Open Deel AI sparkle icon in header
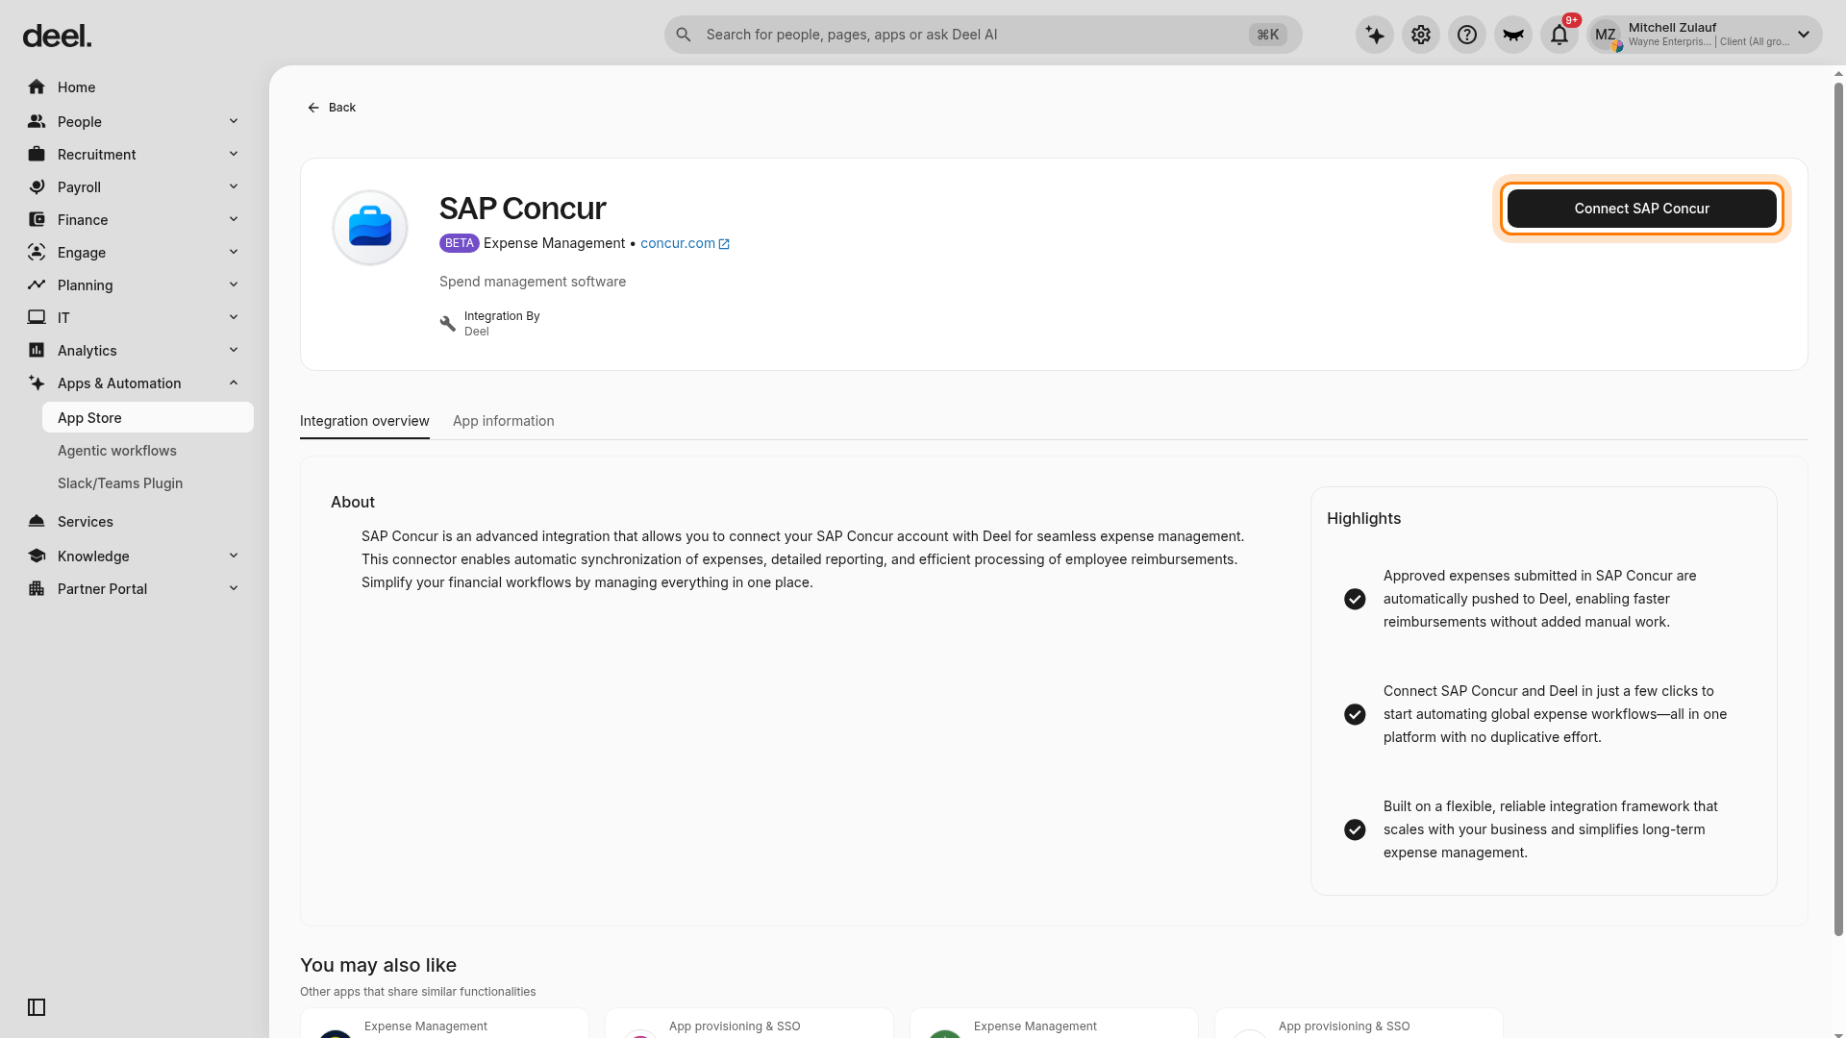This screenshot has height=1038, width=1846. (1375, 36)
